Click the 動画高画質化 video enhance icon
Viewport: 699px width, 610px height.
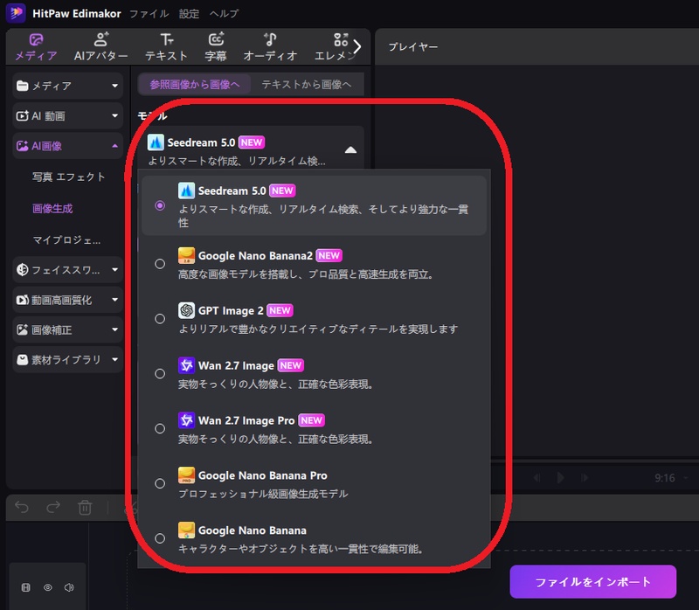click(22, 300)
